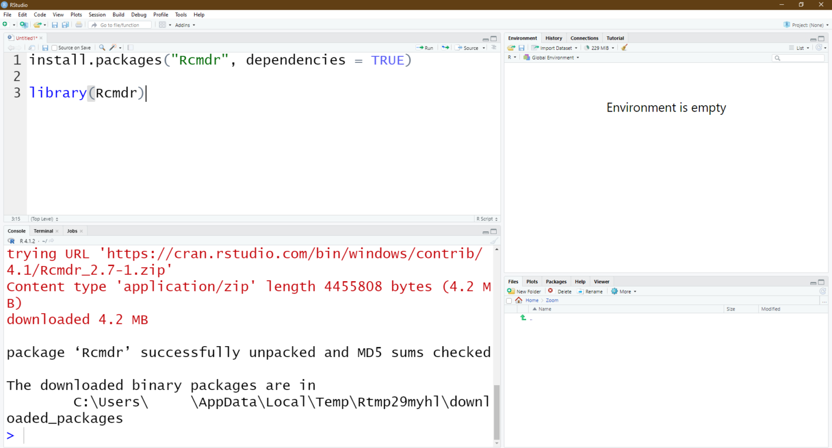832x448 pixels.
Task: Click the Run button in editor
Action: 425,48
